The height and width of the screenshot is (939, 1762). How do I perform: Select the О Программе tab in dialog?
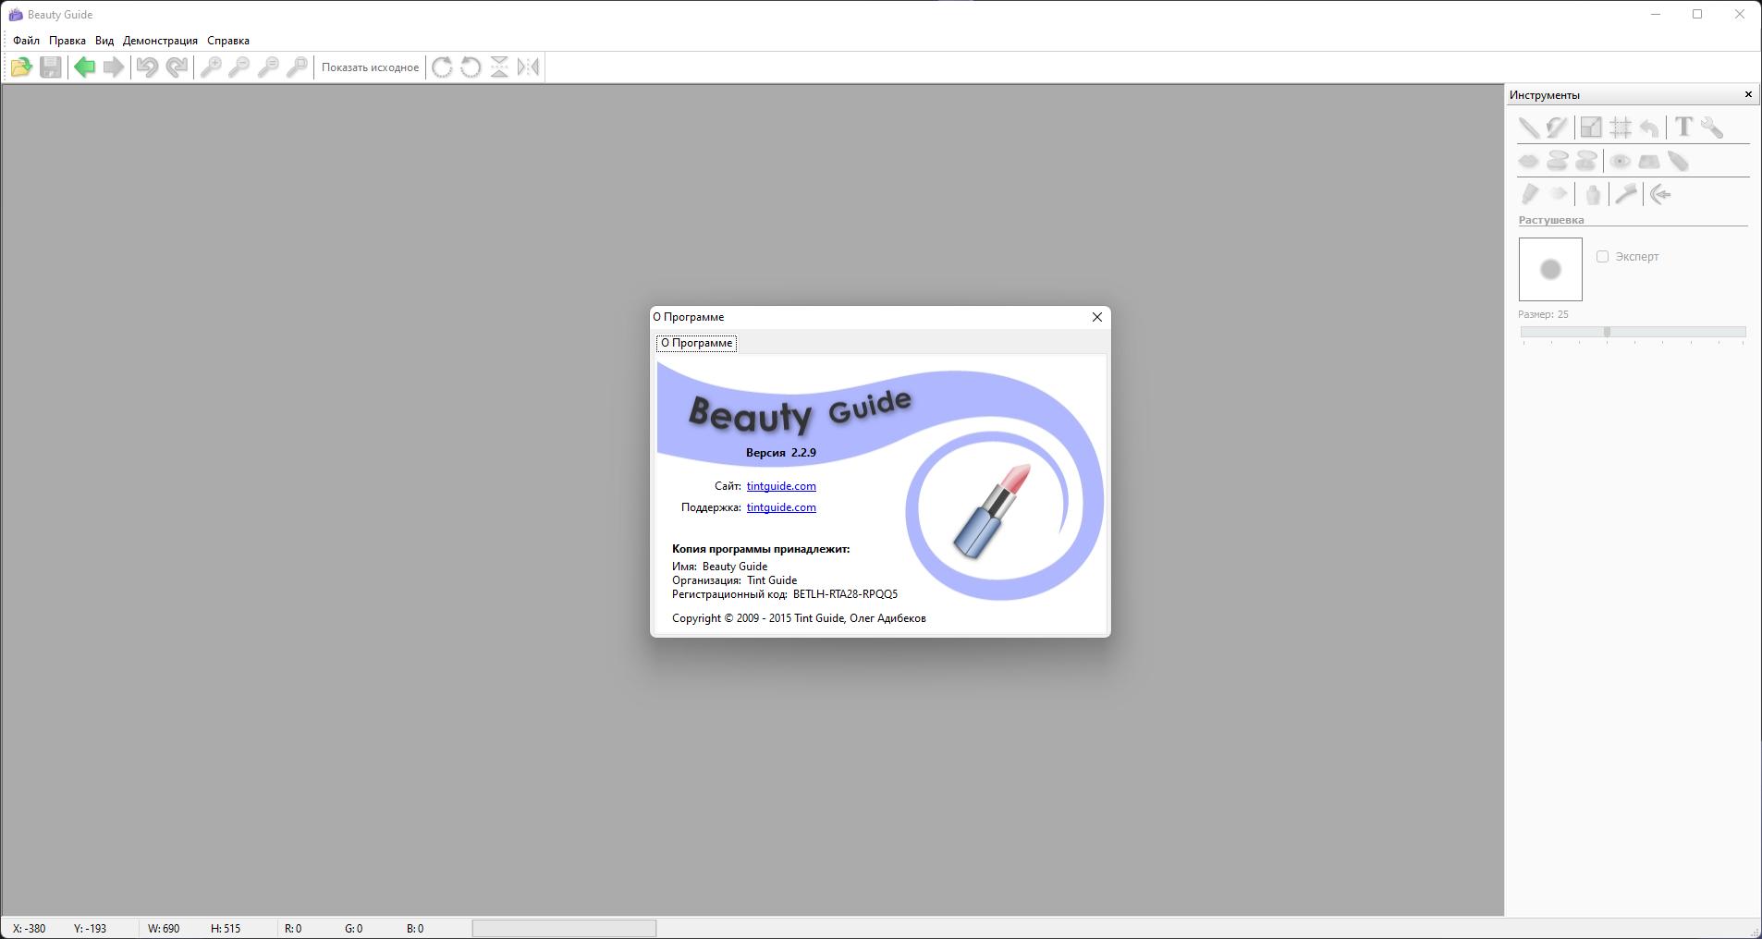(697, 343)
